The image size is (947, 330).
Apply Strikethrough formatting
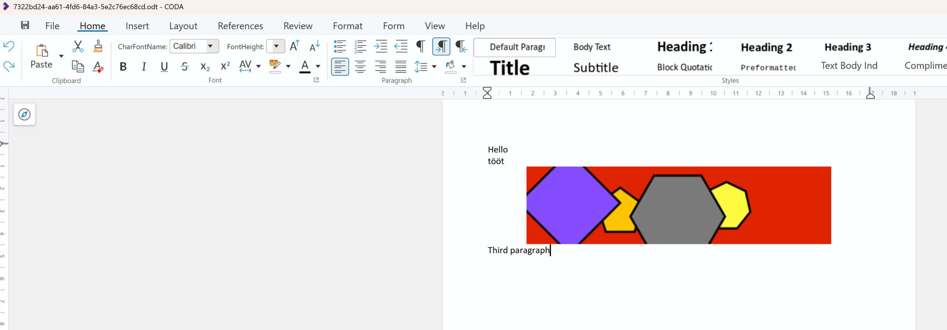tap(185, 67)
